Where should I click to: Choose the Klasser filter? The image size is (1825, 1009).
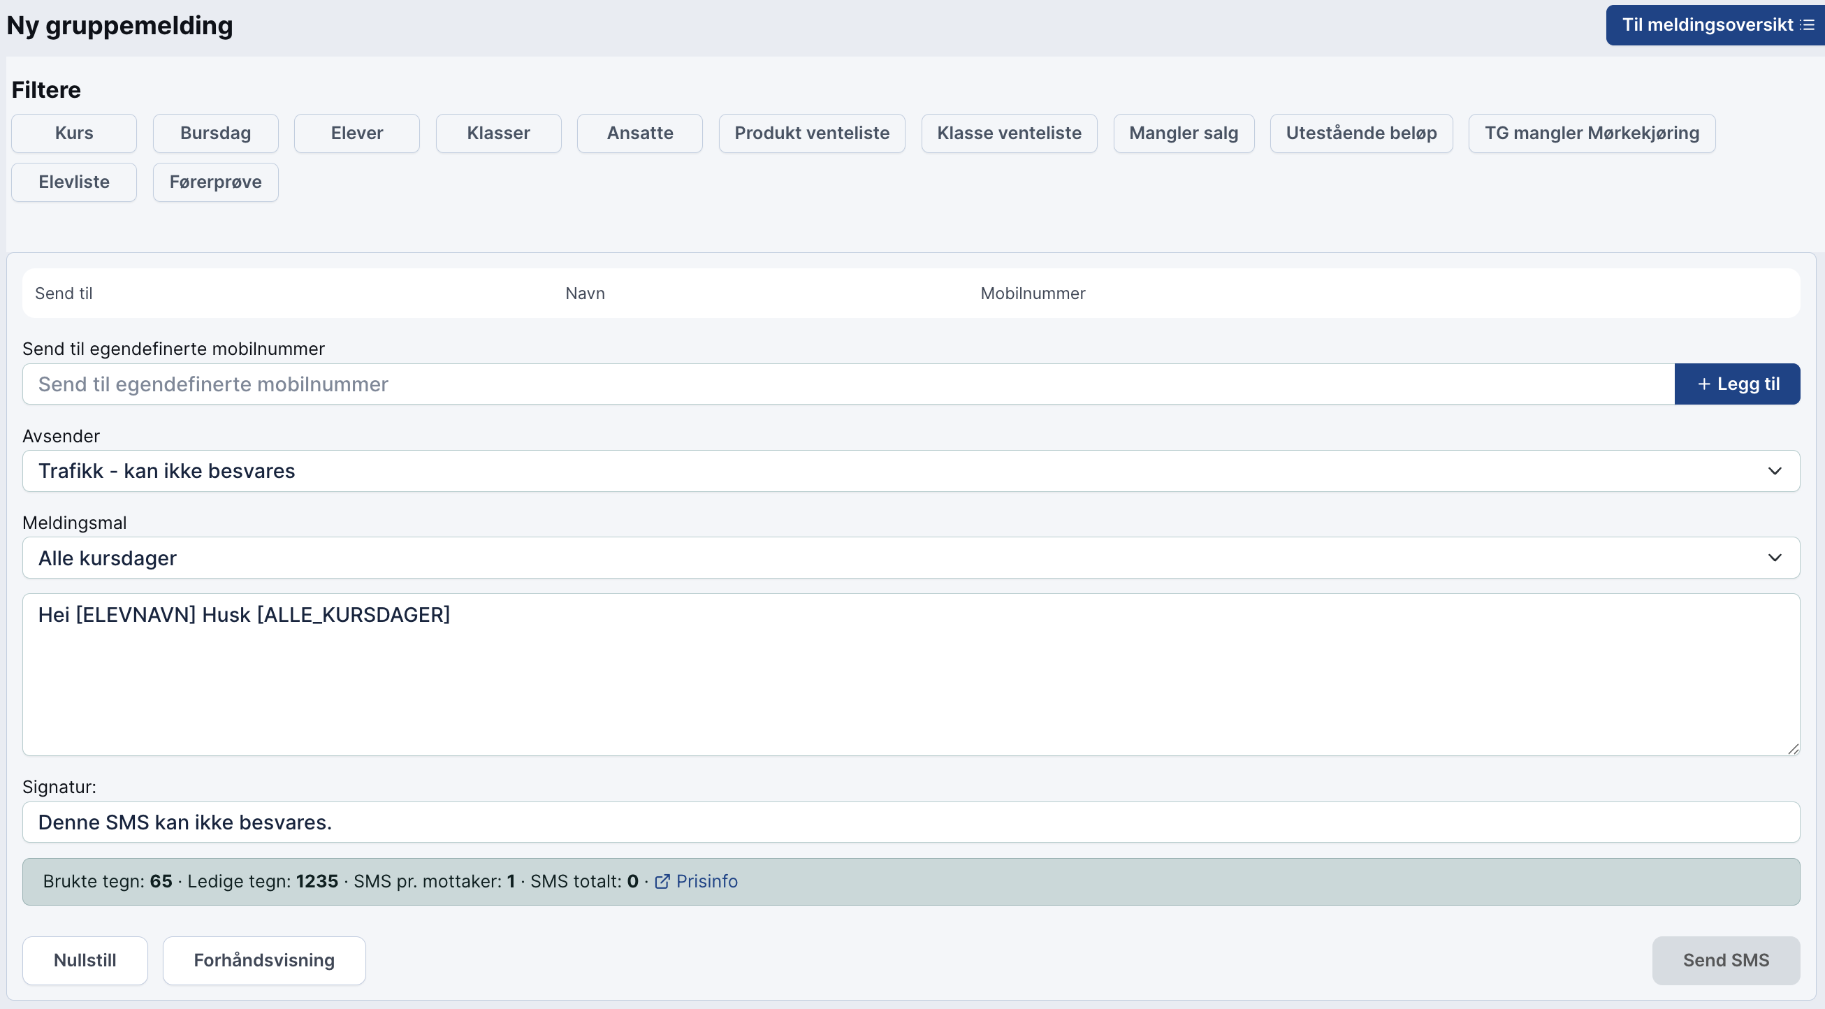click(498, 133)
